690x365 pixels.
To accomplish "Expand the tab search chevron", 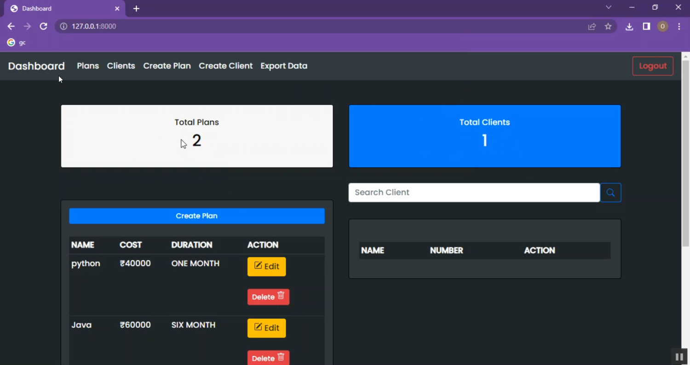I will pos(609,7).
